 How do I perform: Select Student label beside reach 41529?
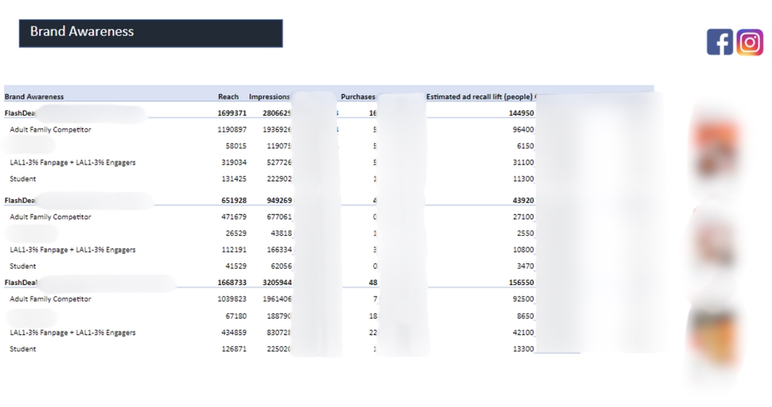23,267
